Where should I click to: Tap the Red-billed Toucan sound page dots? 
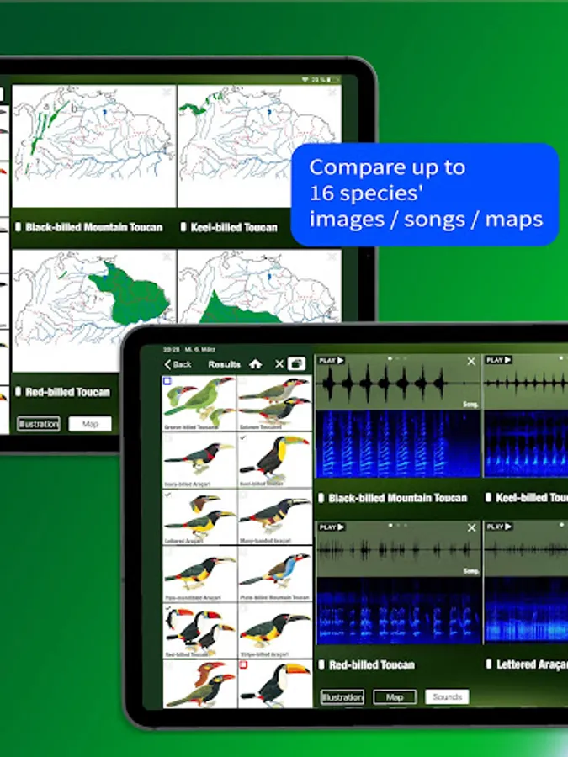398,525
